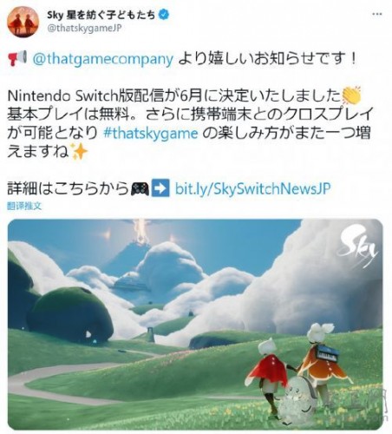Click the blue right-arrow emoji
Image resolution: width=392 pixels, height=434 pixels.
160,187
